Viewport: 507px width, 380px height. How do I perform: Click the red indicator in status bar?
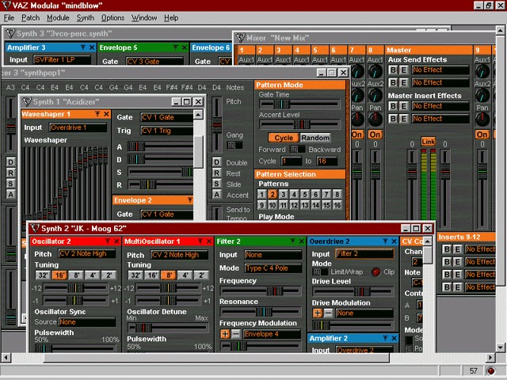(490, 370)
